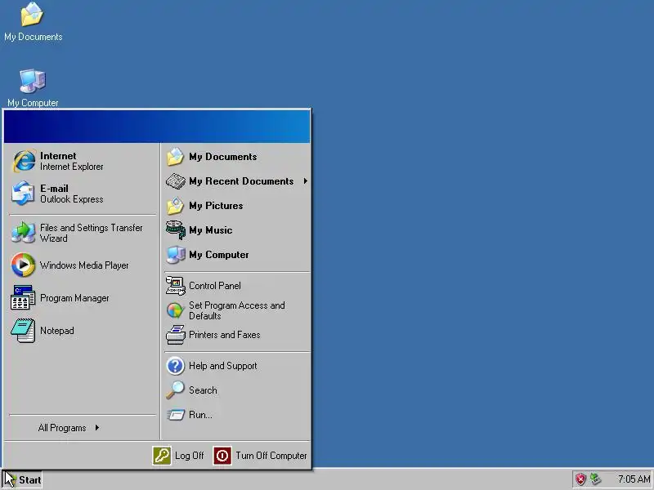Open Control Panel text link
654x490 pixels.
[x=215, y=286]
